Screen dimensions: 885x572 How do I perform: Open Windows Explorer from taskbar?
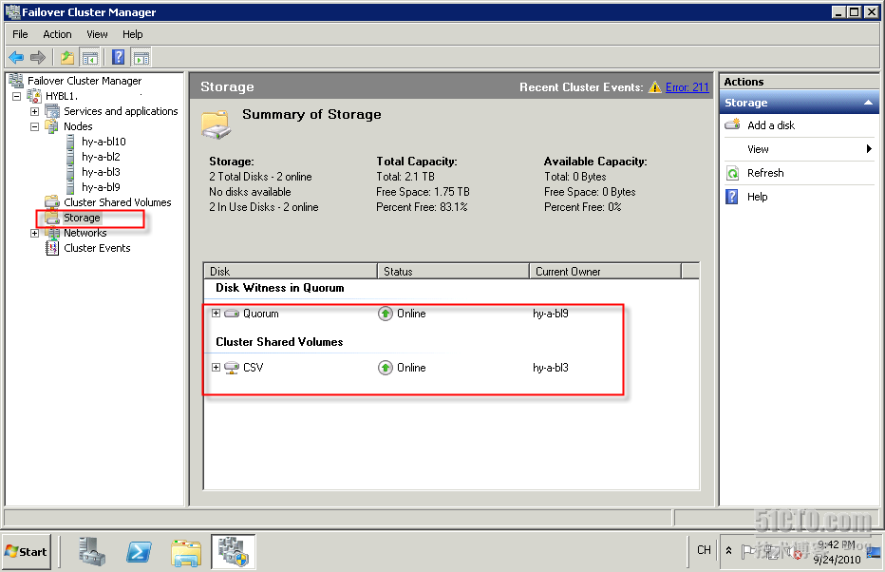[186, 552]
